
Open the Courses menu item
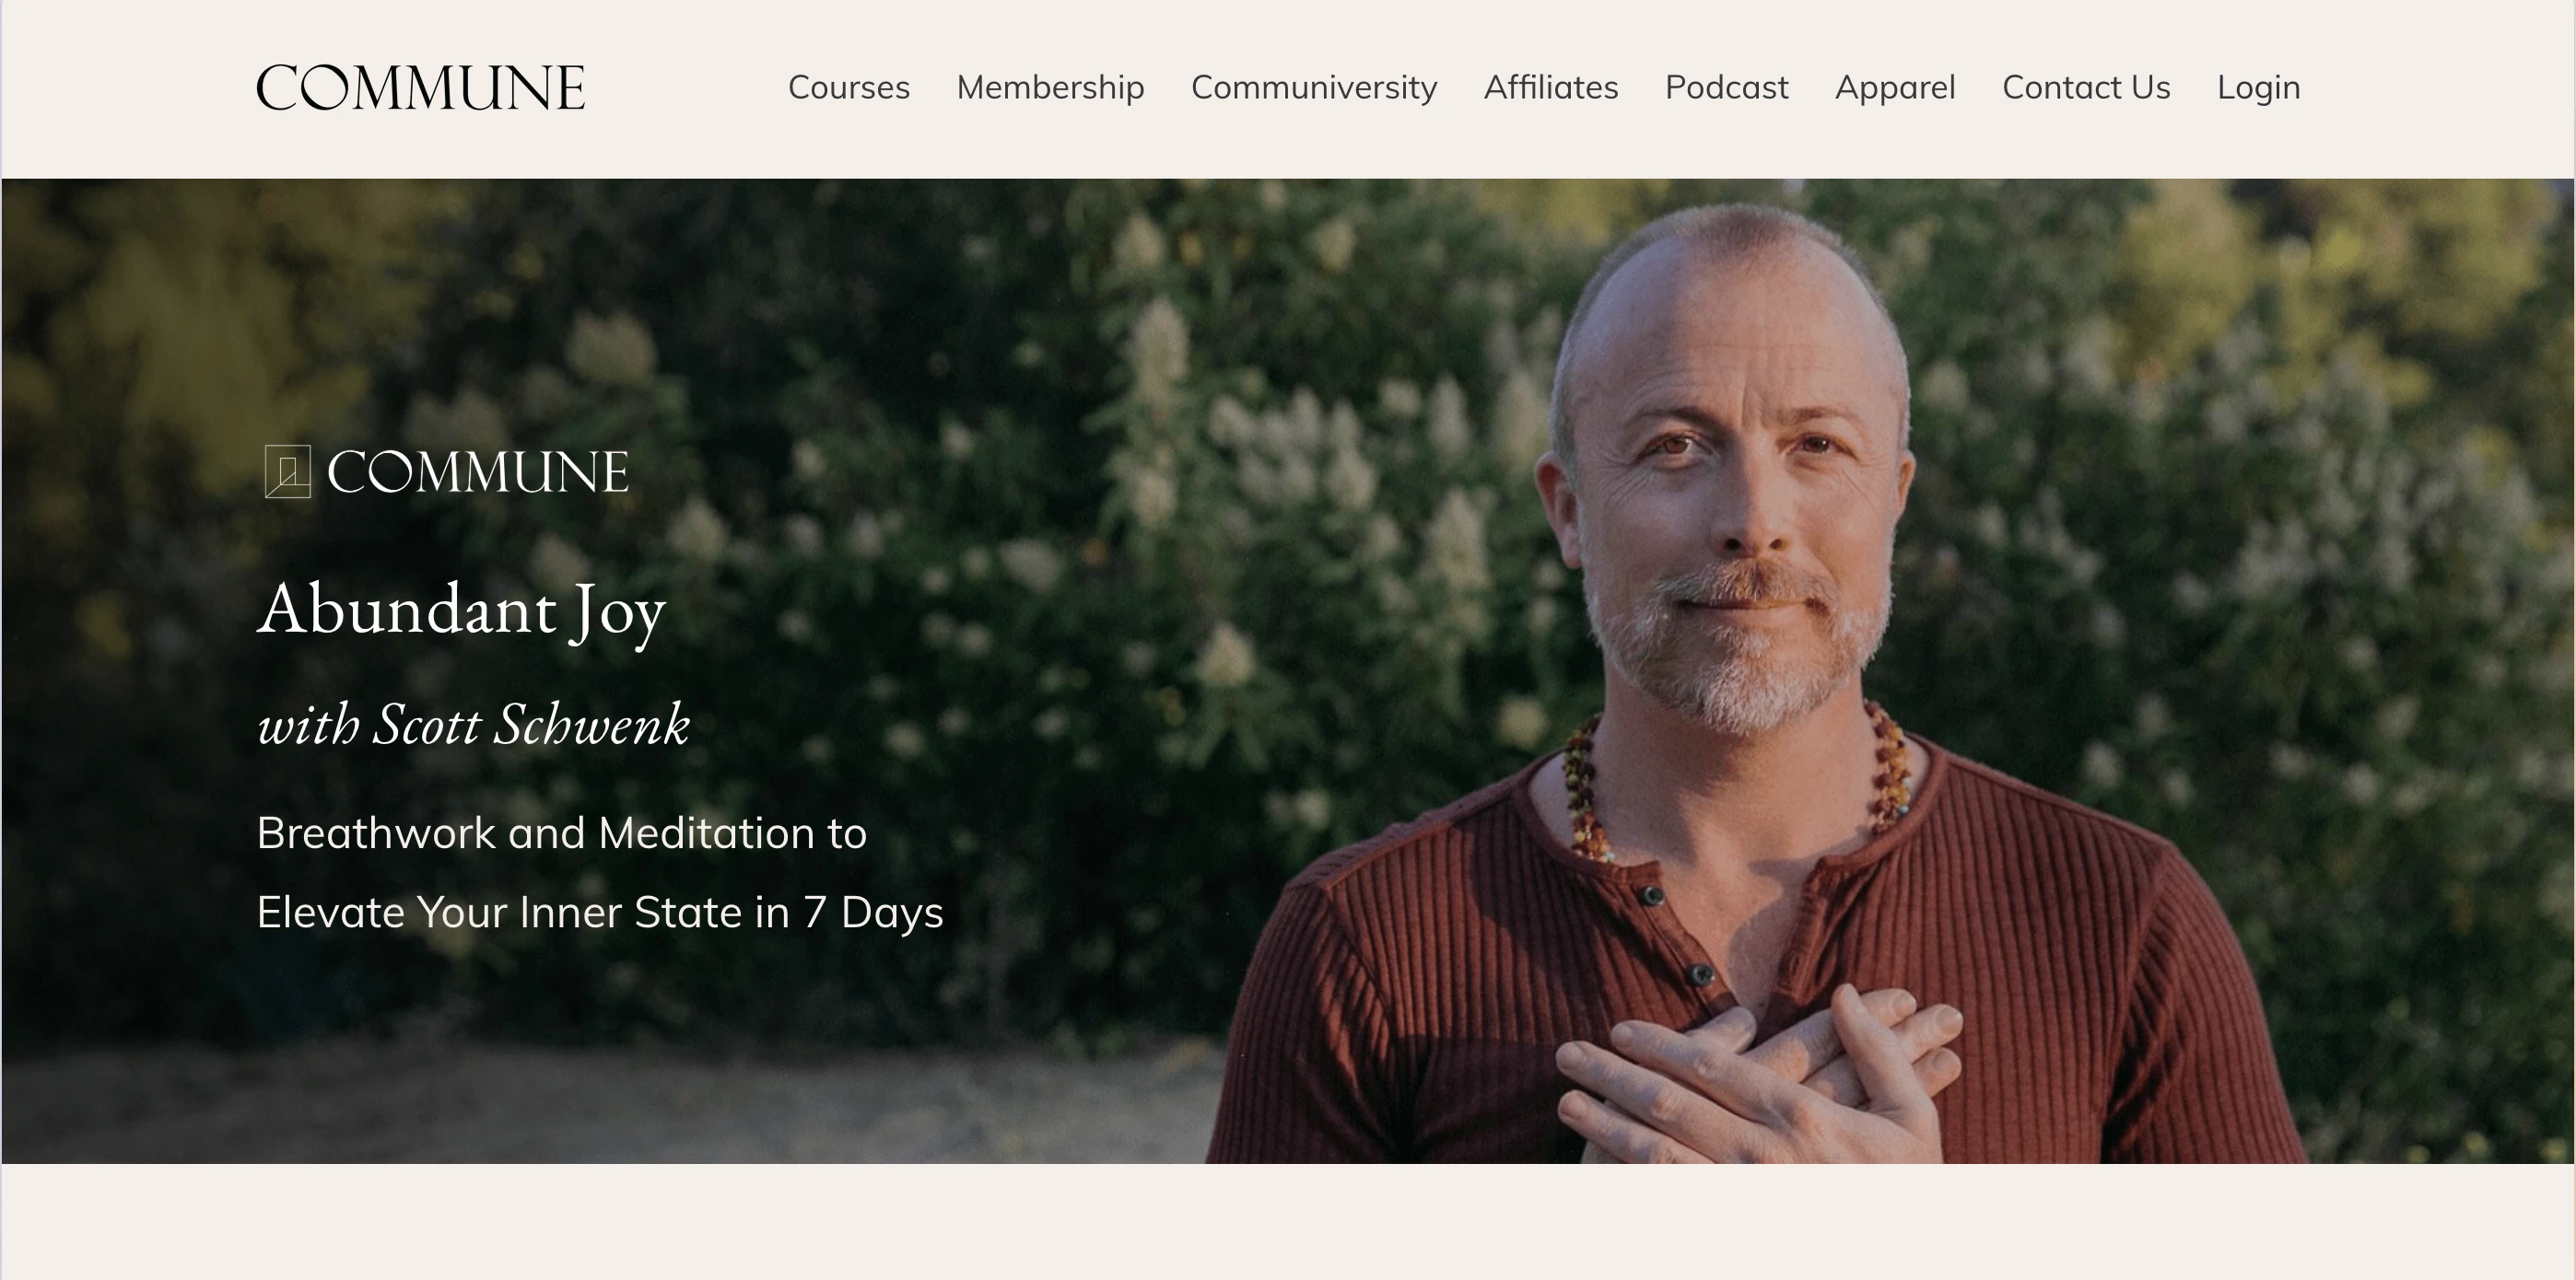(x=849, y=87)
